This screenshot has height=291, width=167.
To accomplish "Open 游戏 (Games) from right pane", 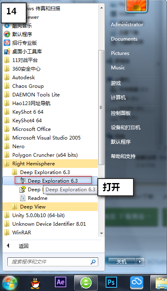I will pyautogui.click(x=116, y=83).
